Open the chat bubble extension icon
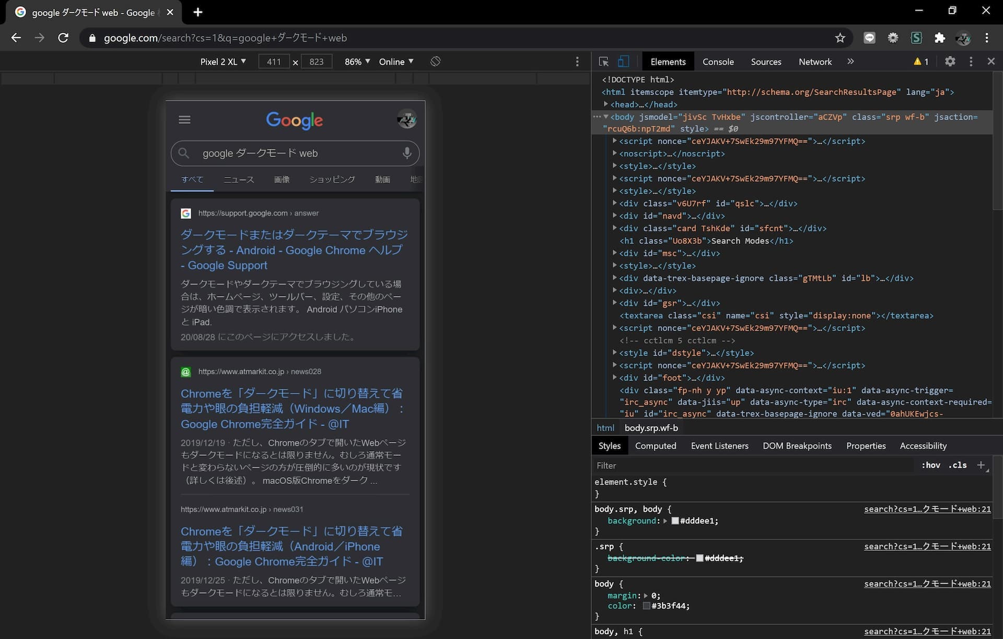Viewport: 1003px width, 639px height. click(869, 38)
